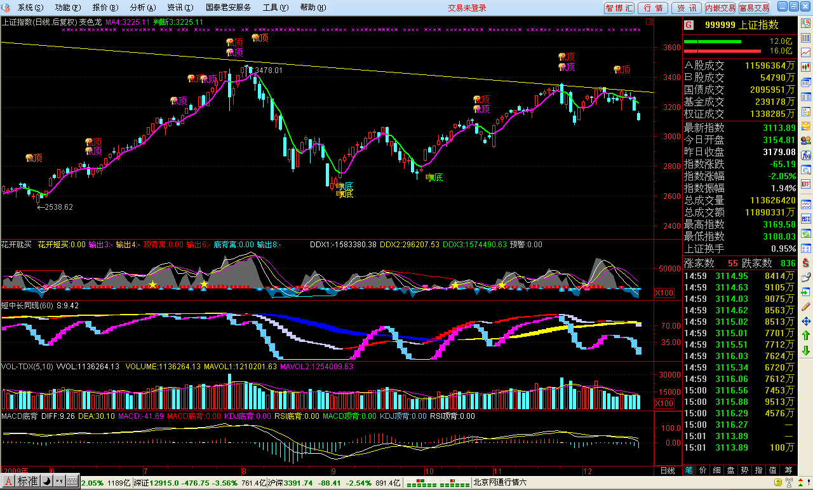
Task: Click the green refresh icon in sidebar
Action: 805,233
